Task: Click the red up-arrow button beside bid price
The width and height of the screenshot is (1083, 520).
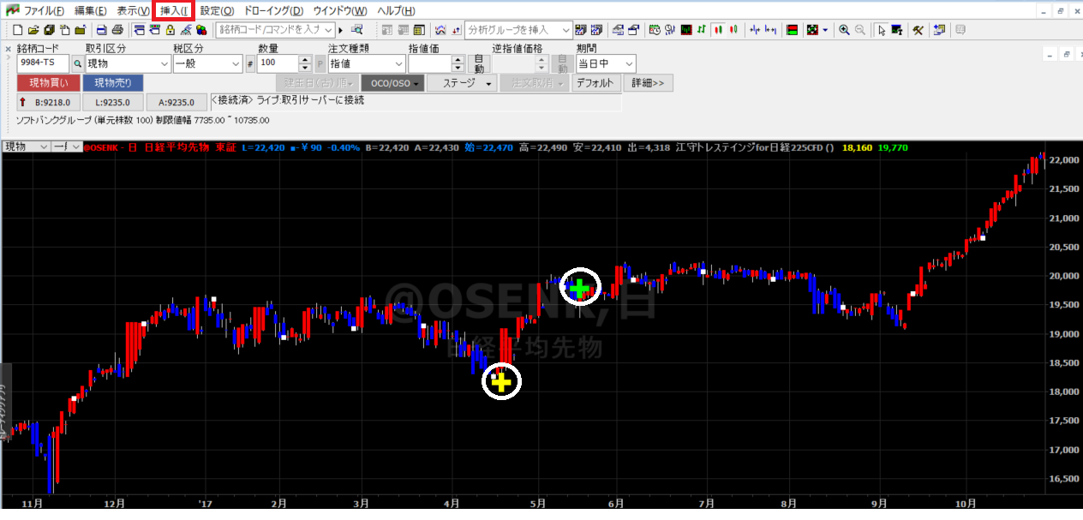Action: 22,102
